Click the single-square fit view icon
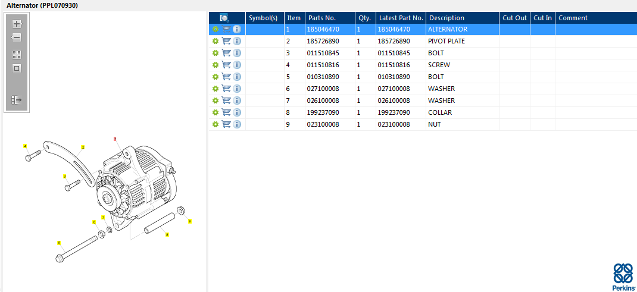The height and width of the screenshot is (292, 637). [17, 68]
